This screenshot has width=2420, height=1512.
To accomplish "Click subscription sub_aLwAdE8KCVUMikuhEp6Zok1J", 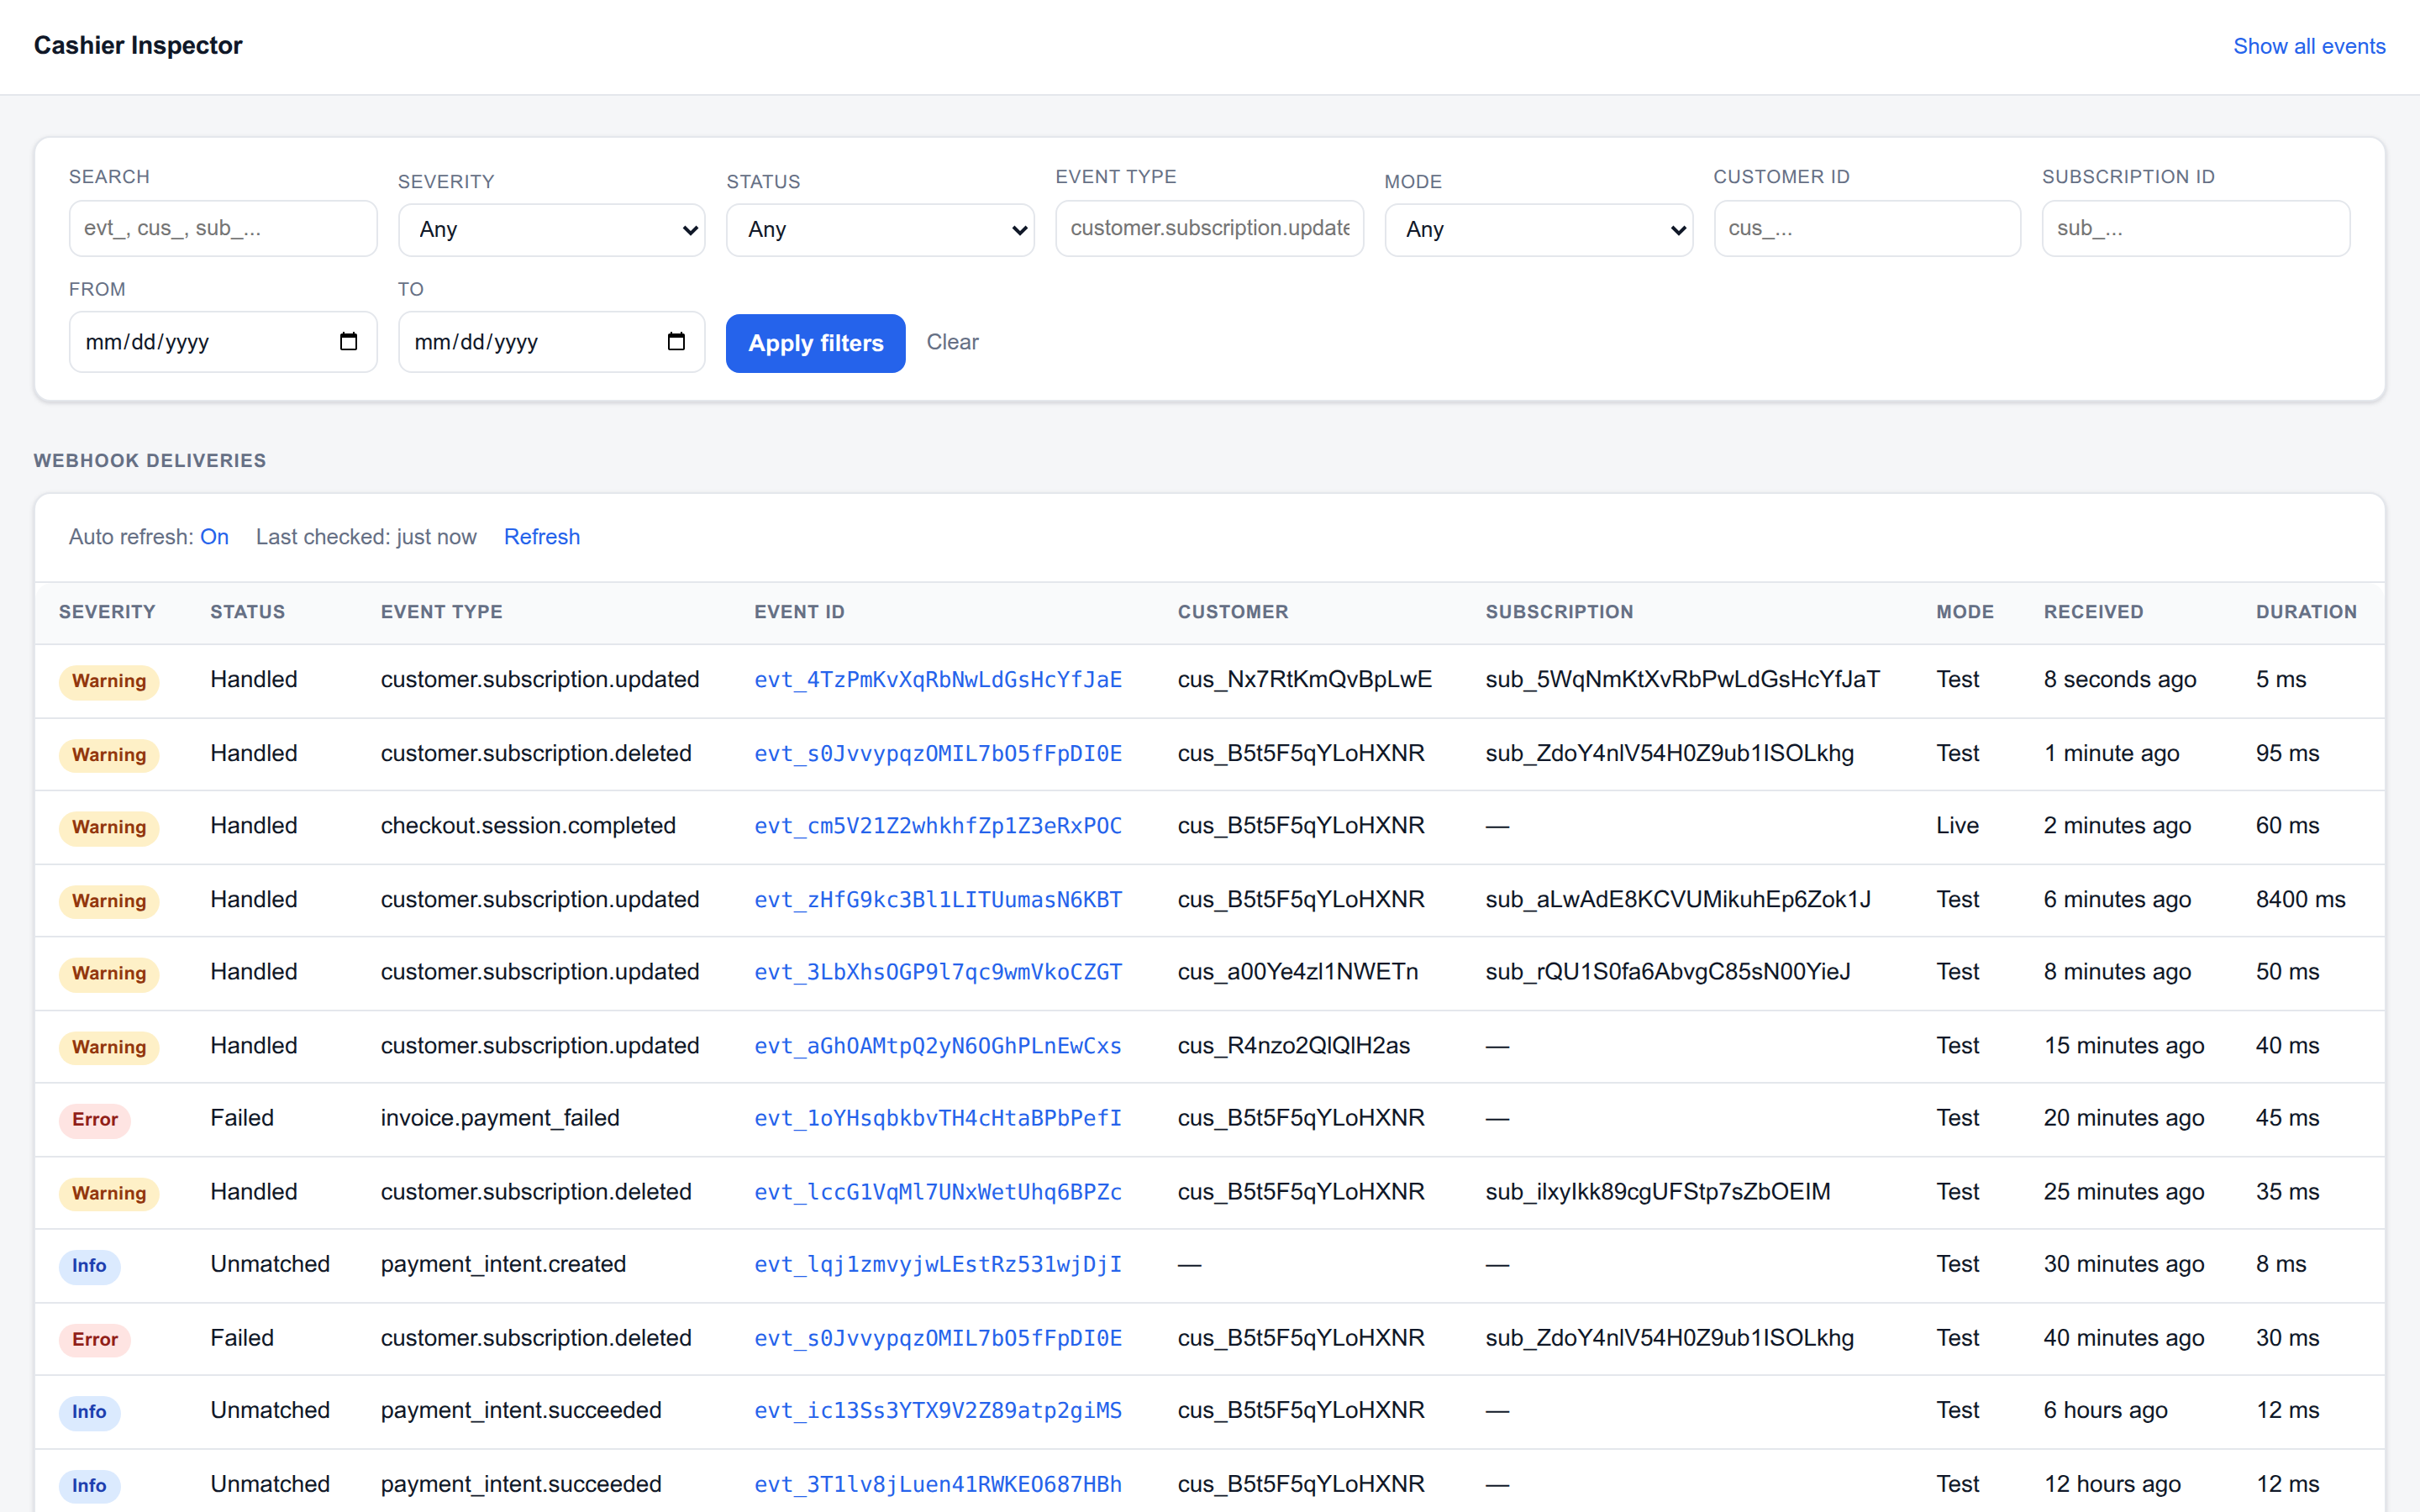I will [1677, 900].
